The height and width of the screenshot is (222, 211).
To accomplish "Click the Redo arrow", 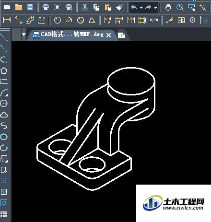I will point(148,7).
